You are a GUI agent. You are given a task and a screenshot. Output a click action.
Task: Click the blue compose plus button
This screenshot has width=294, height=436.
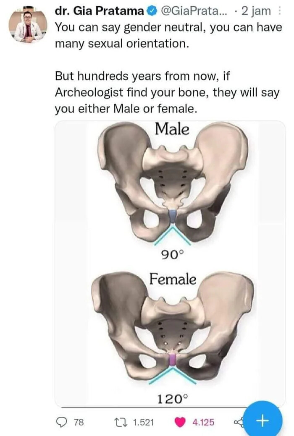point(262,420)
